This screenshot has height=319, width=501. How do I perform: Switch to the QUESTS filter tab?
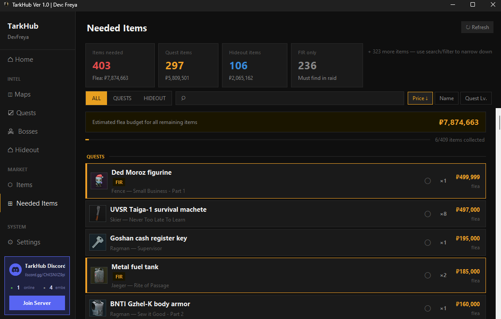122,98
